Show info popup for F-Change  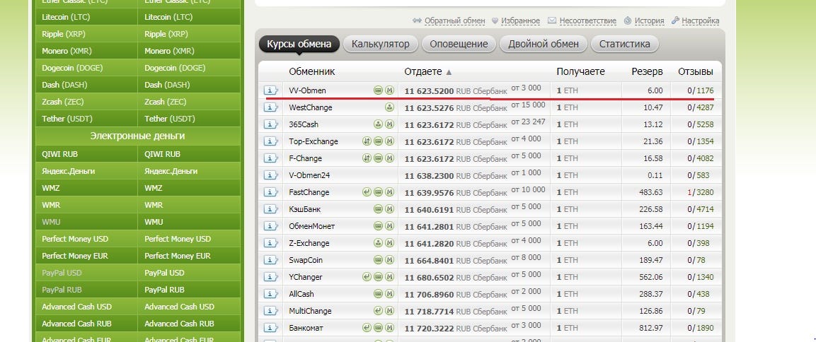tap(270, 158)
